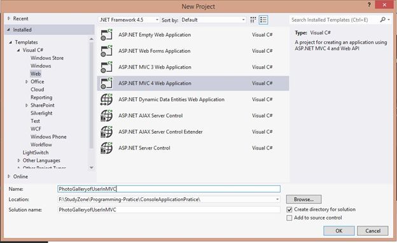Close the New Project dialog
397x243 pixels.
(384, 5)
